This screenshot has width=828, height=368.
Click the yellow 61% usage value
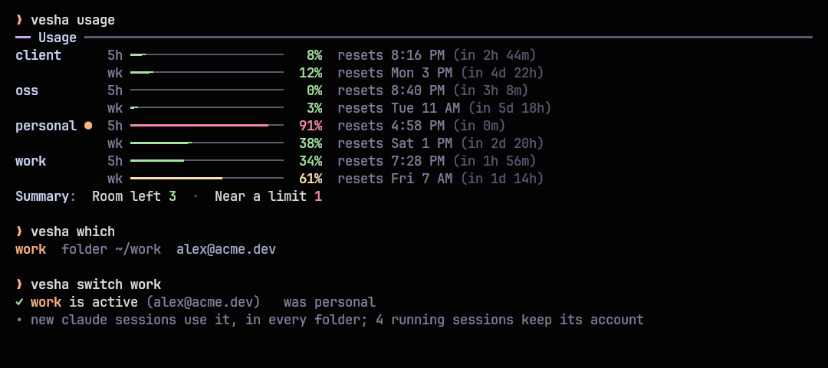311,179
